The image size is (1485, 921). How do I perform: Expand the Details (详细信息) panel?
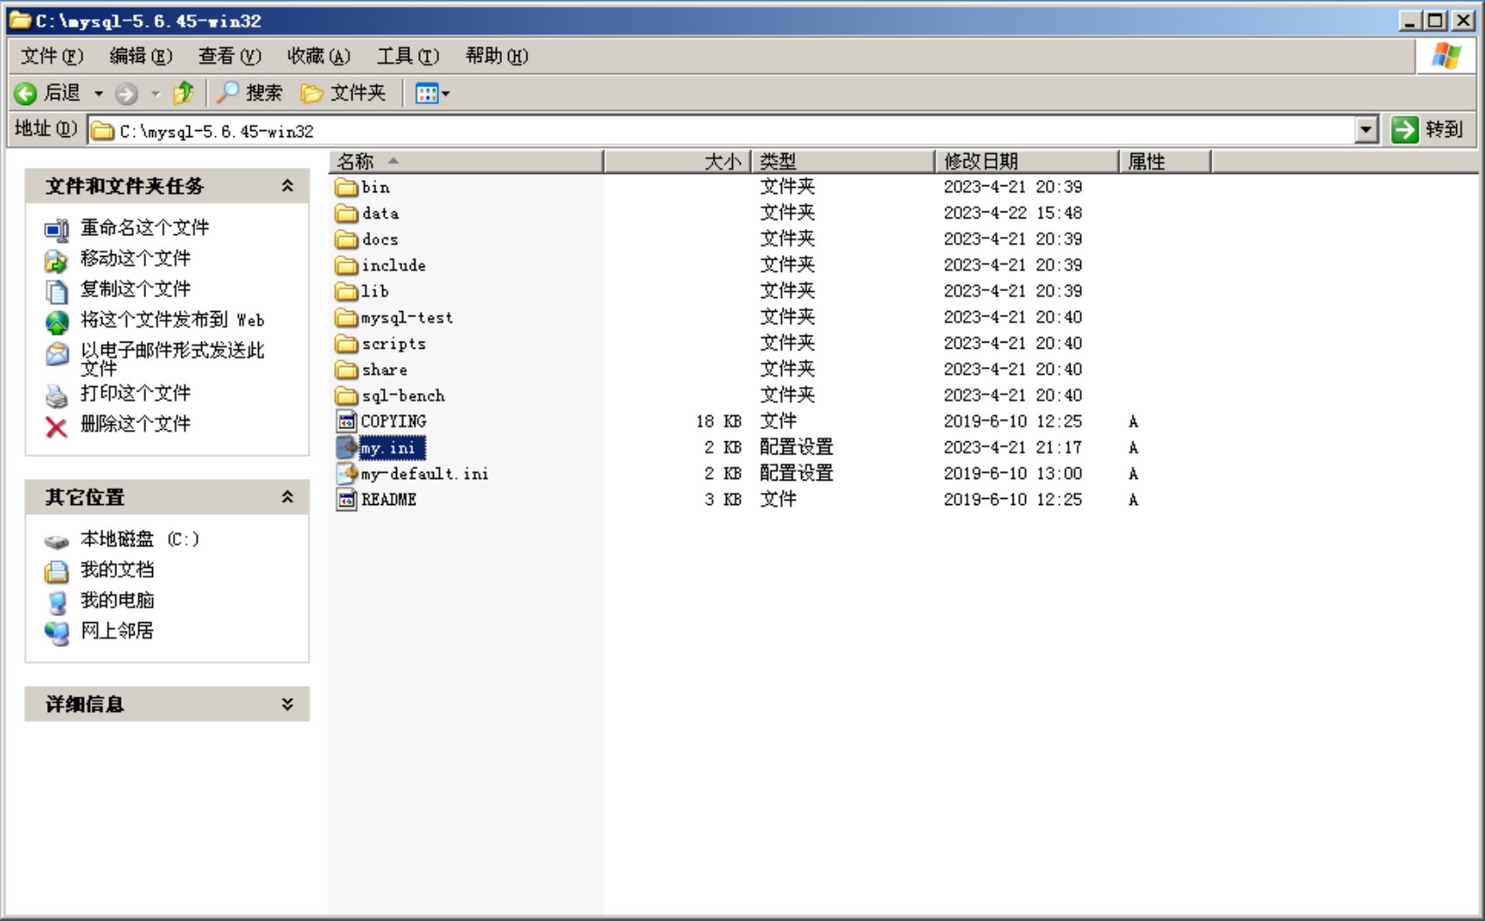[287, 703]
